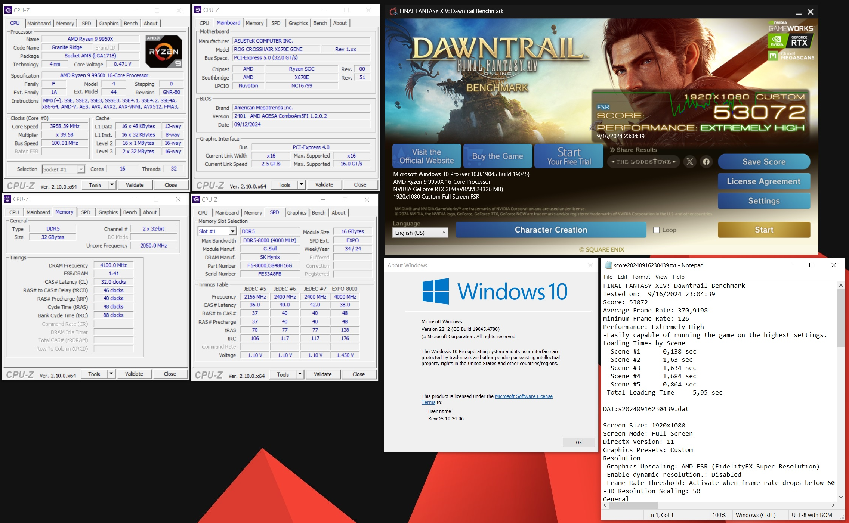Click the Ryzen 9 logo in CPU-Z
849x523 pixels.
(x=164, y=51)
